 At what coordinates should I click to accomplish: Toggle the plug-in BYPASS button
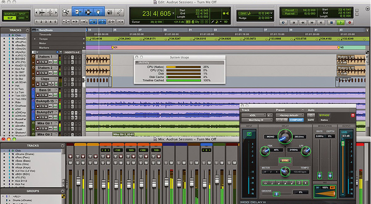point(324,115)
